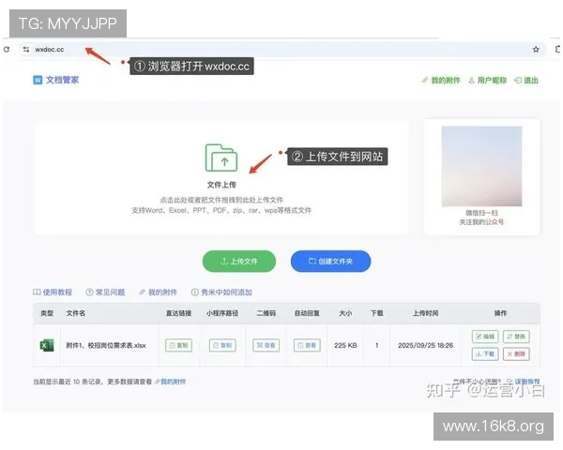Click the blue 创建文件夹 button
563x450 pixels.
(x=330, y=262)
